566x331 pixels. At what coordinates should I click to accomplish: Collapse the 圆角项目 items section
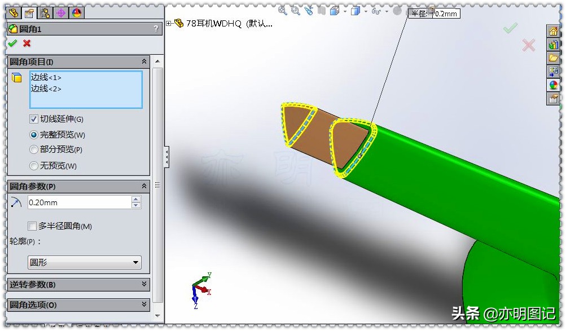[x=144, y=61]
